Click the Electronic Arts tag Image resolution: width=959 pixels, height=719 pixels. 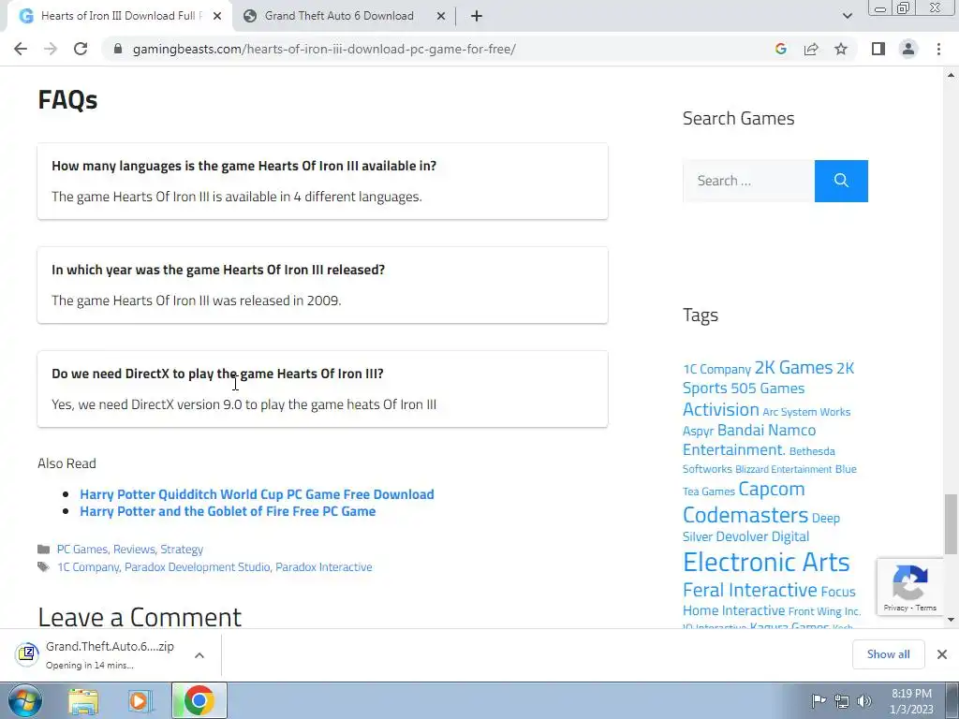766,562
